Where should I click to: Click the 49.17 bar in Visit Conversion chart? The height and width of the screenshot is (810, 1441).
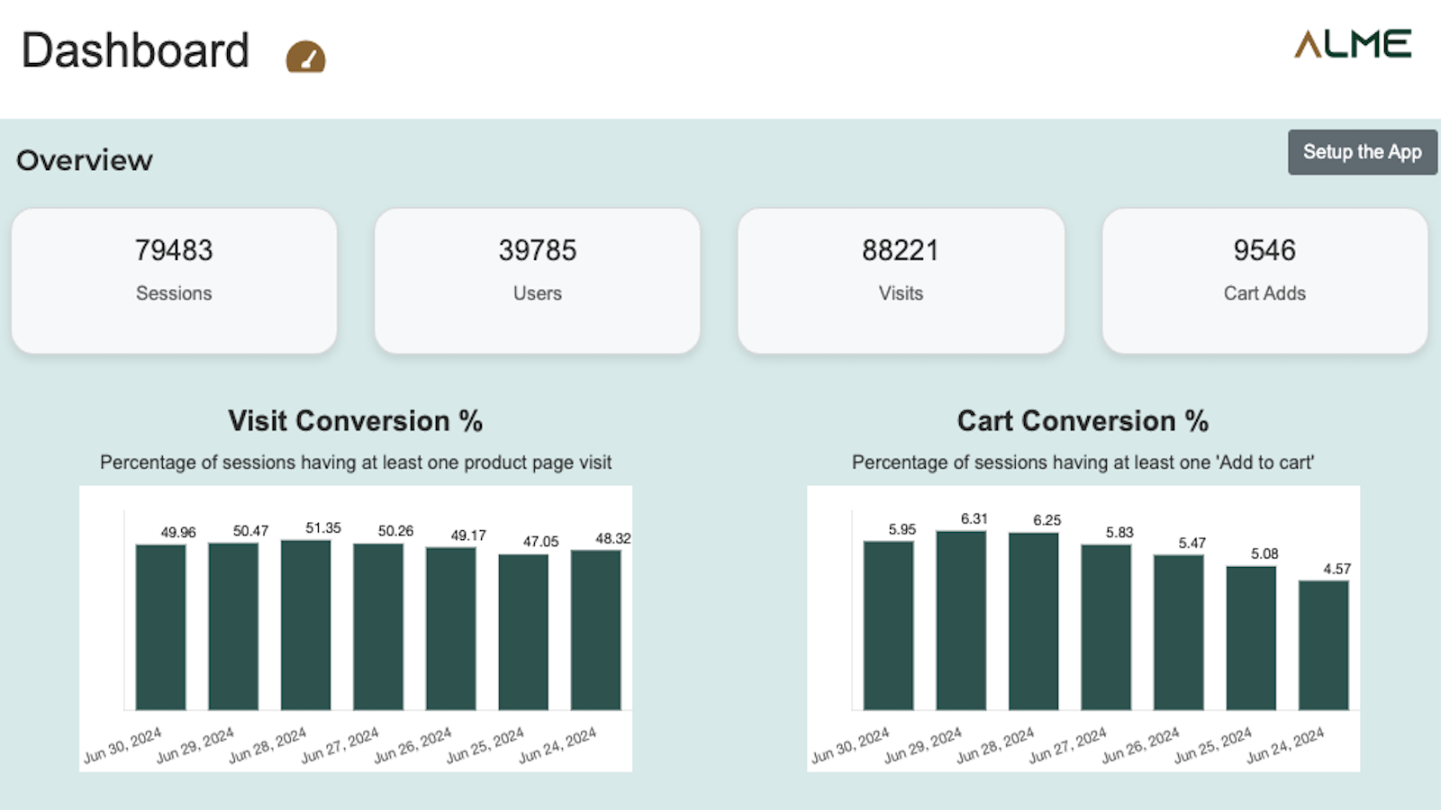tap(450, 629)
